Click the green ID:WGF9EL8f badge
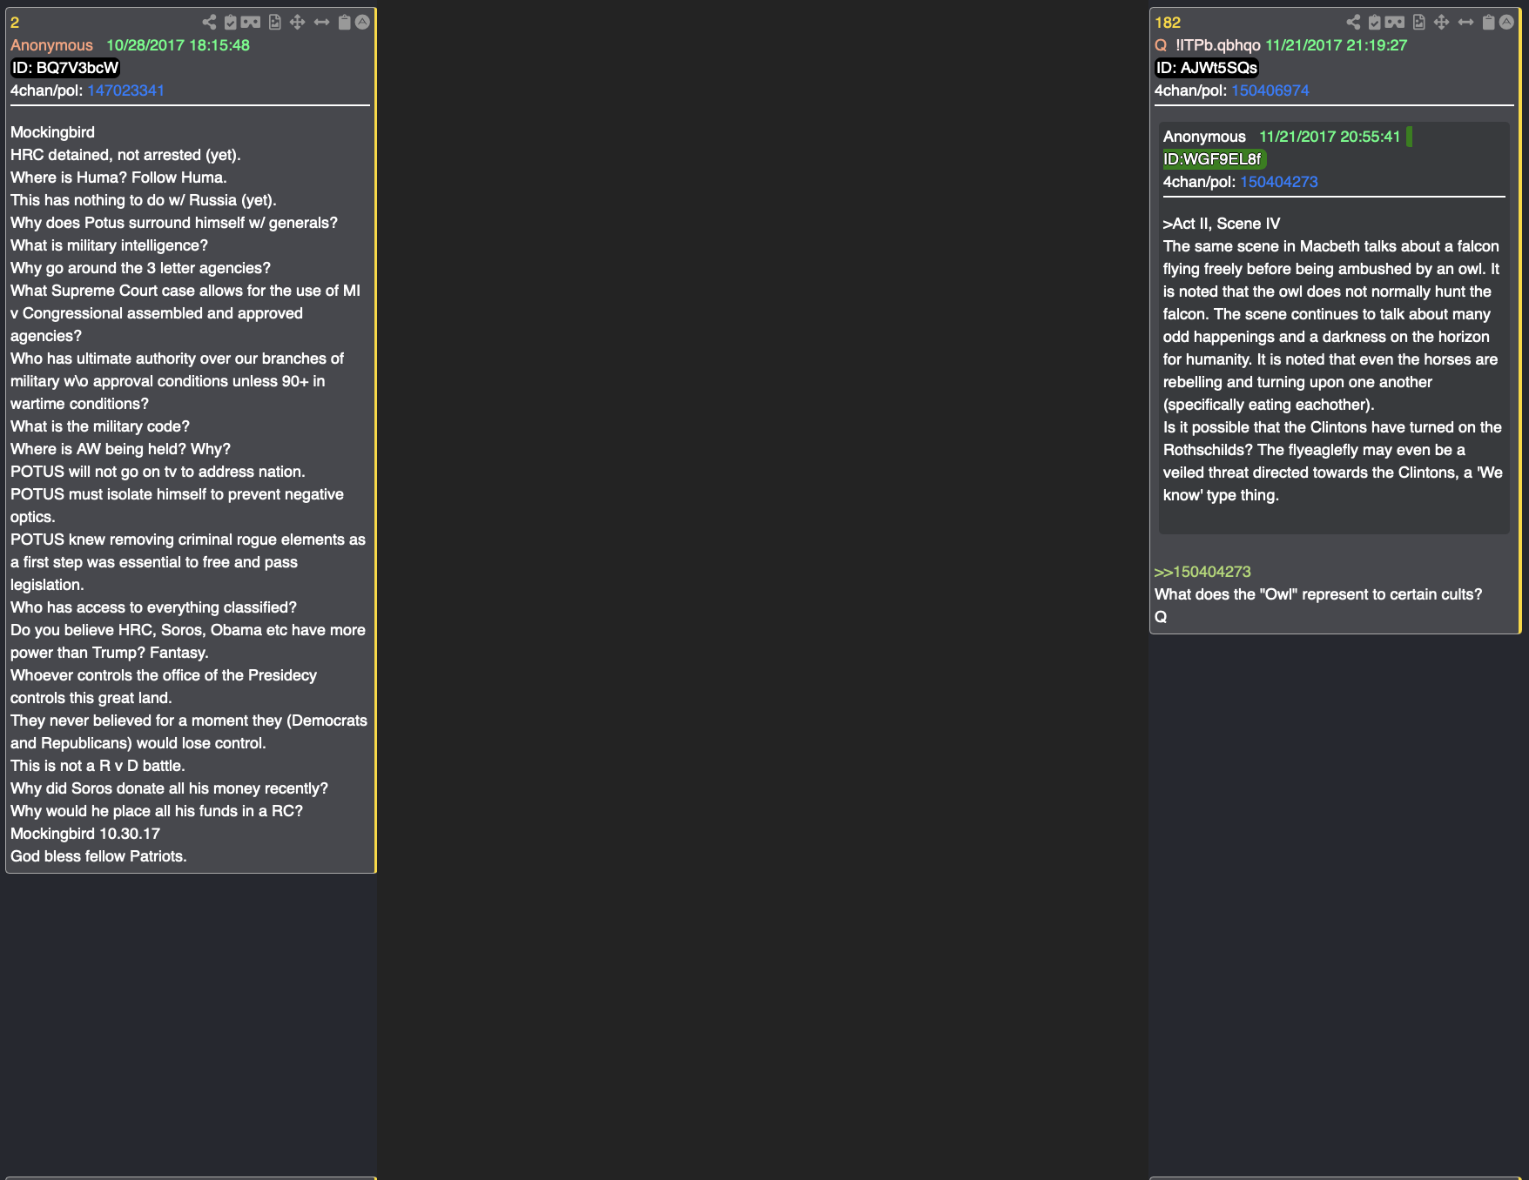1529x1180 pixels. coord(1213,159)
